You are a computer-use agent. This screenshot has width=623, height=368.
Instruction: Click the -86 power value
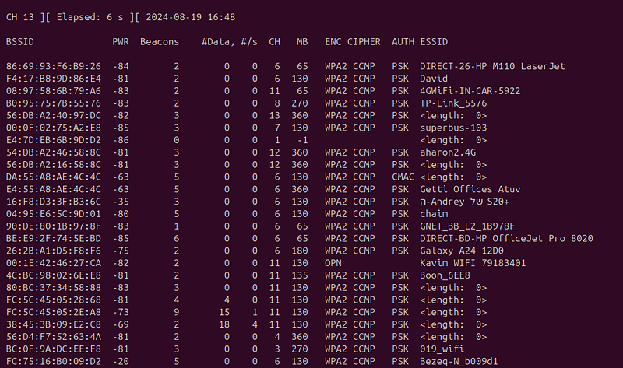[x=121, y=141]
